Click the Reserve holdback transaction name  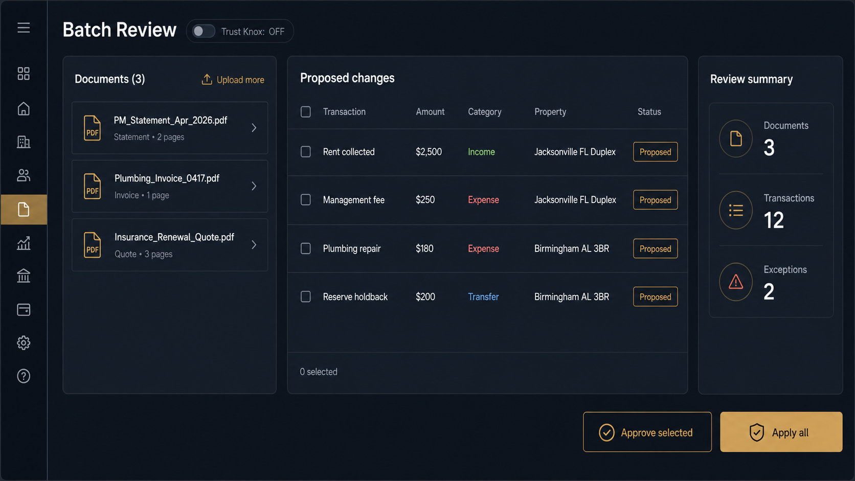click(355, 296)
